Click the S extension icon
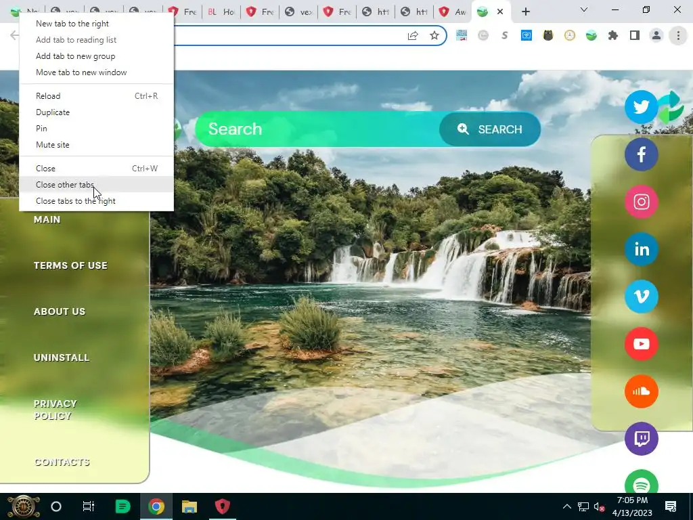 [505, 35]
